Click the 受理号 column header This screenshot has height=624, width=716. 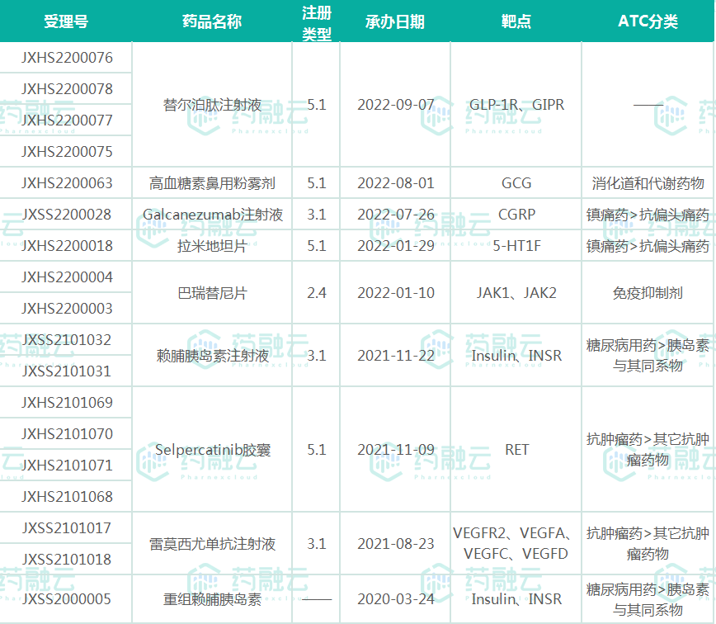pyautogui.click(x=66, y=21)
